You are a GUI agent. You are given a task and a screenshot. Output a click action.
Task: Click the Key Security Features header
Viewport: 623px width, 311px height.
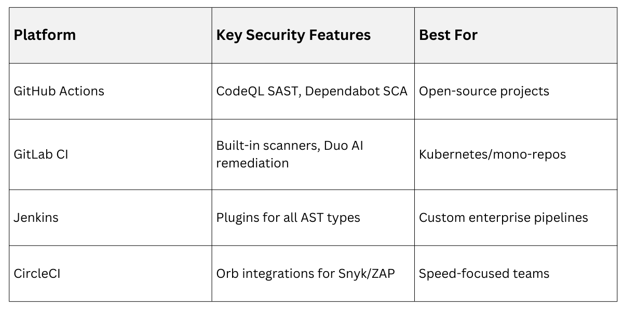(x=293, y=35)
